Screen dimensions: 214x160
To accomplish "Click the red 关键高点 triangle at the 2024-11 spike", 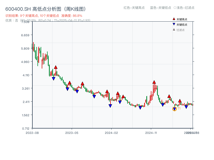I will click(x=154, y=82).
